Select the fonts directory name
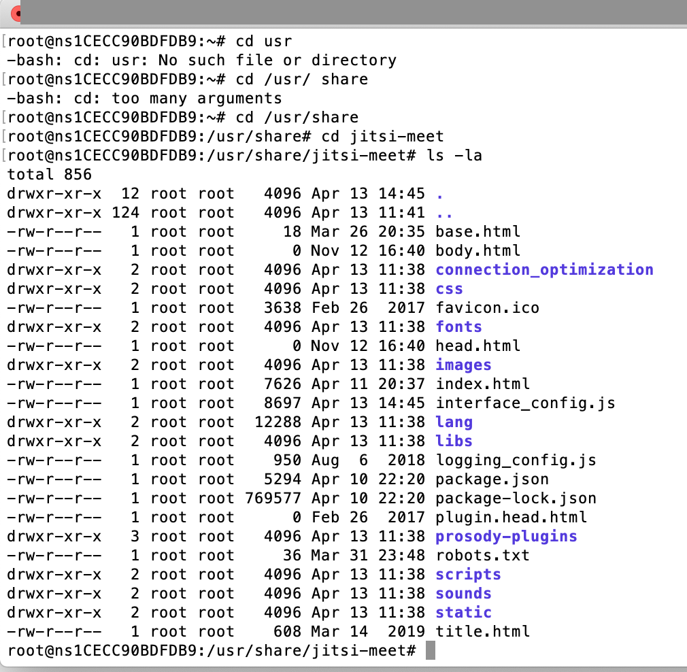Viewport: 687px width, 672px height. pyautogui.click(x=458, y=326)
